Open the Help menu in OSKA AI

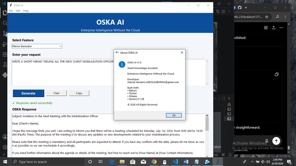[x=26, y=11]
